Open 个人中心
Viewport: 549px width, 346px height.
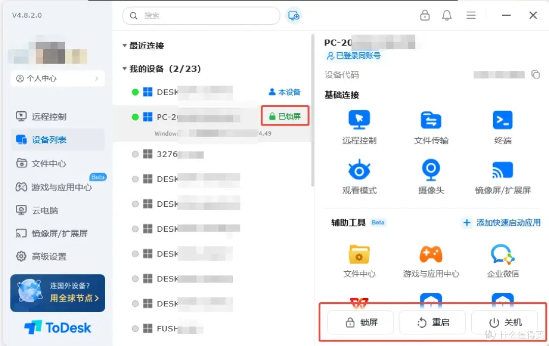click(x=58, y=78)
